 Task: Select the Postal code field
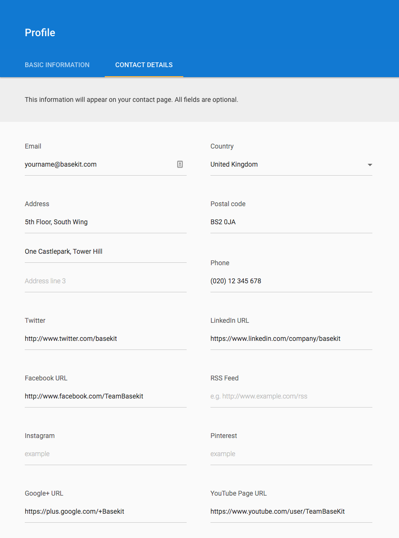pos(291,222)
